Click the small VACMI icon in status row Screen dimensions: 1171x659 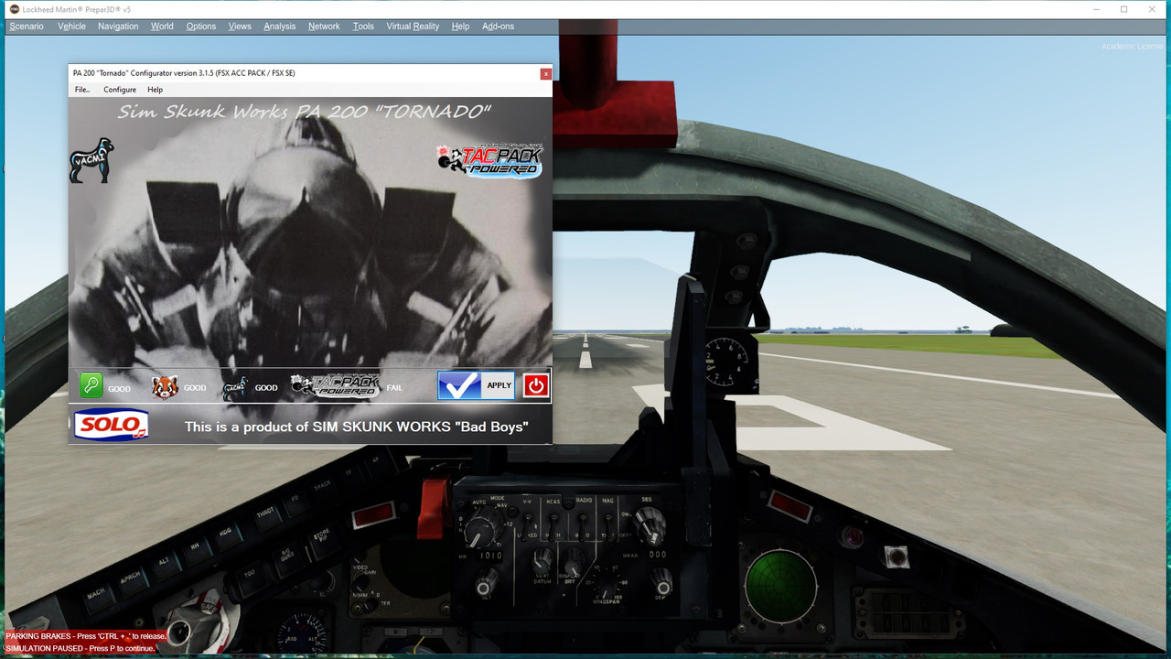[235, 388]
